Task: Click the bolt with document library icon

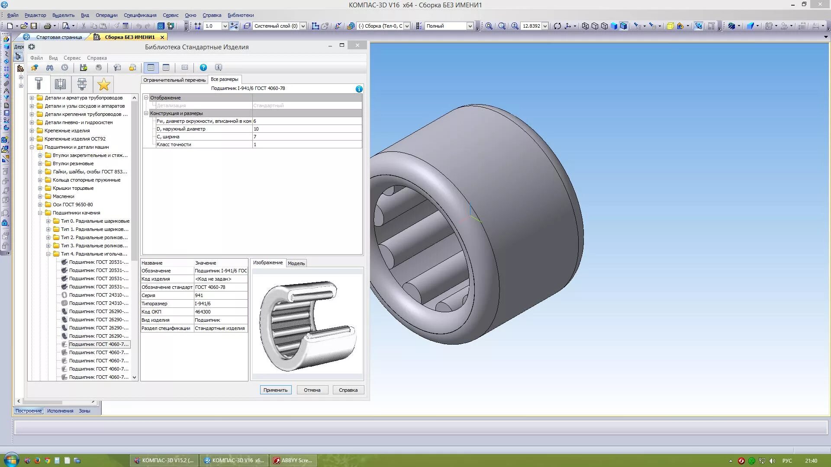Action: pos(117,67)
